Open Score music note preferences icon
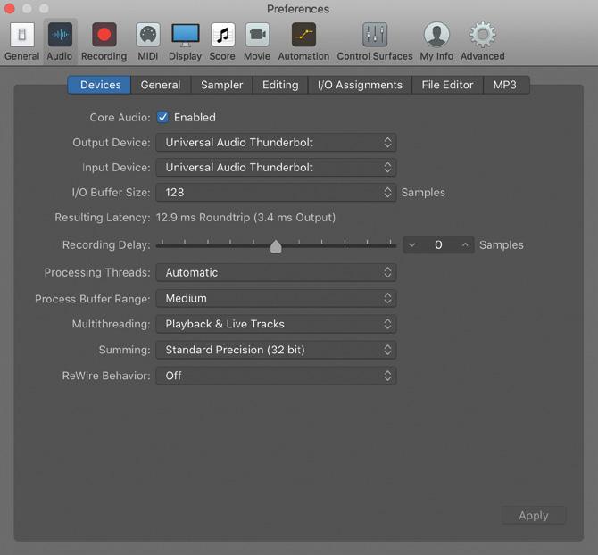Image resolution: width=598 pixels, height=555 pixels. (223, 35)
